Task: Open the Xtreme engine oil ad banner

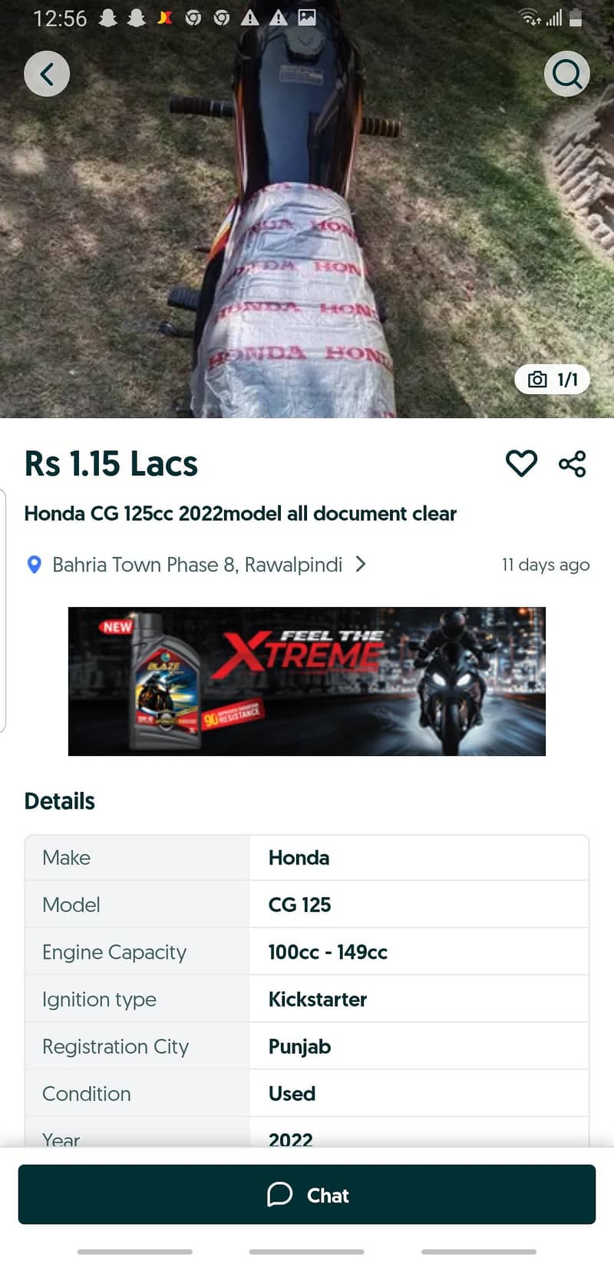Action: click(x=307, y=681)
